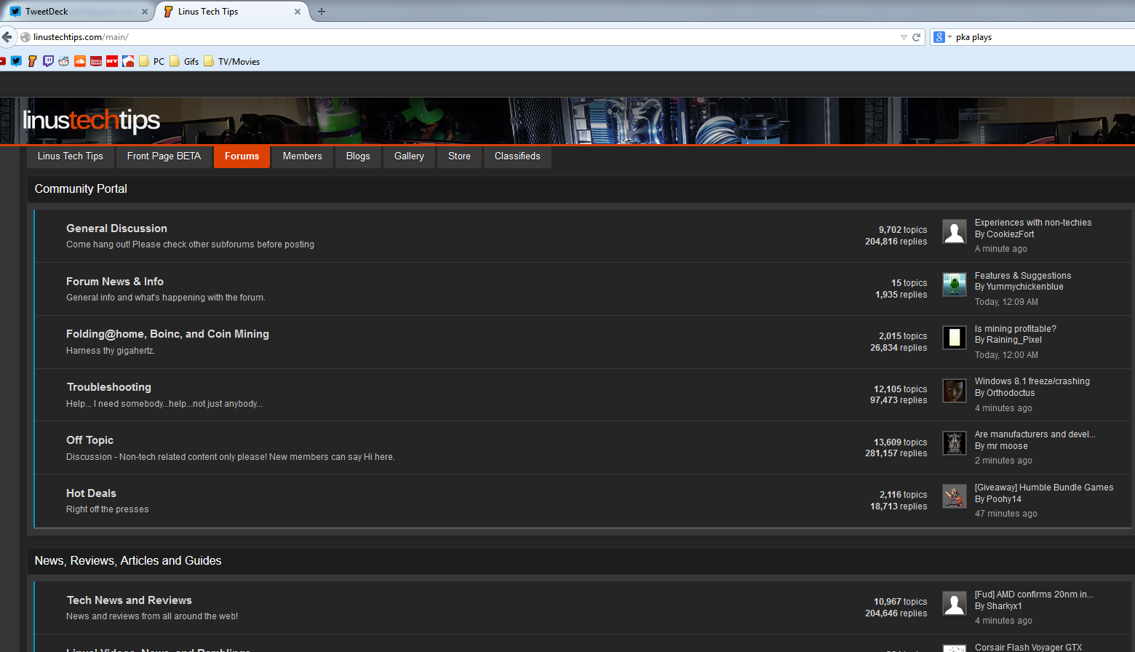This screenshot has width=1135, height=652.
Task: Open the Off Topic forum
Action: [x=89, y=440]
